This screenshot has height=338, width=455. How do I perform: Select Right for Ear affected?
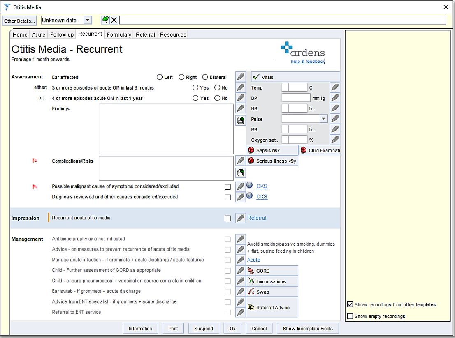click(181, 77)
